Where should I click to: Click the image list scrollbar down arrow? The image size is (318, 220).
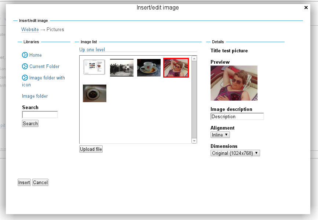[194, 141]
